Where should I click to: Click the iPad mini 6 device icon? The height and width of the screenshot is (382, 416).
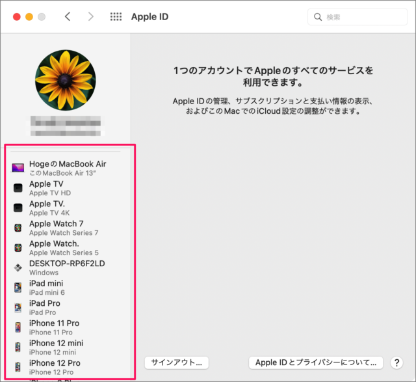(x=18, y=288)
